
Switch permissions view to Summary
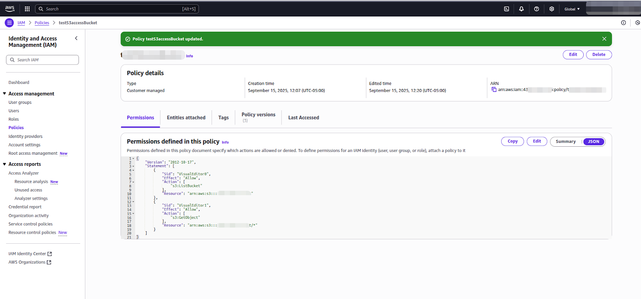(x=565, y=141)
